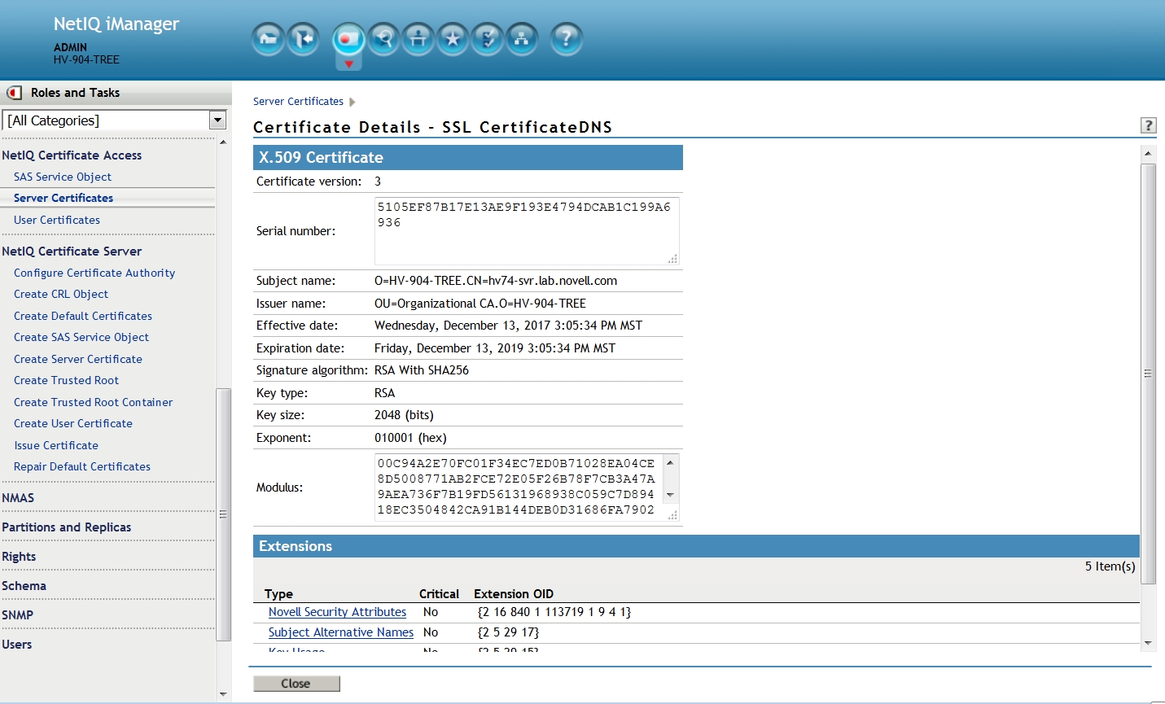
Task: Click the Modulus box resize grip
Action: (x=672, y=514)
